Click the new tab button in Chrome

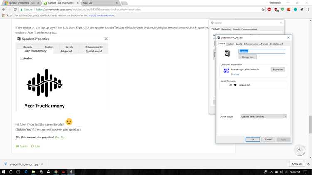[124, 3]
